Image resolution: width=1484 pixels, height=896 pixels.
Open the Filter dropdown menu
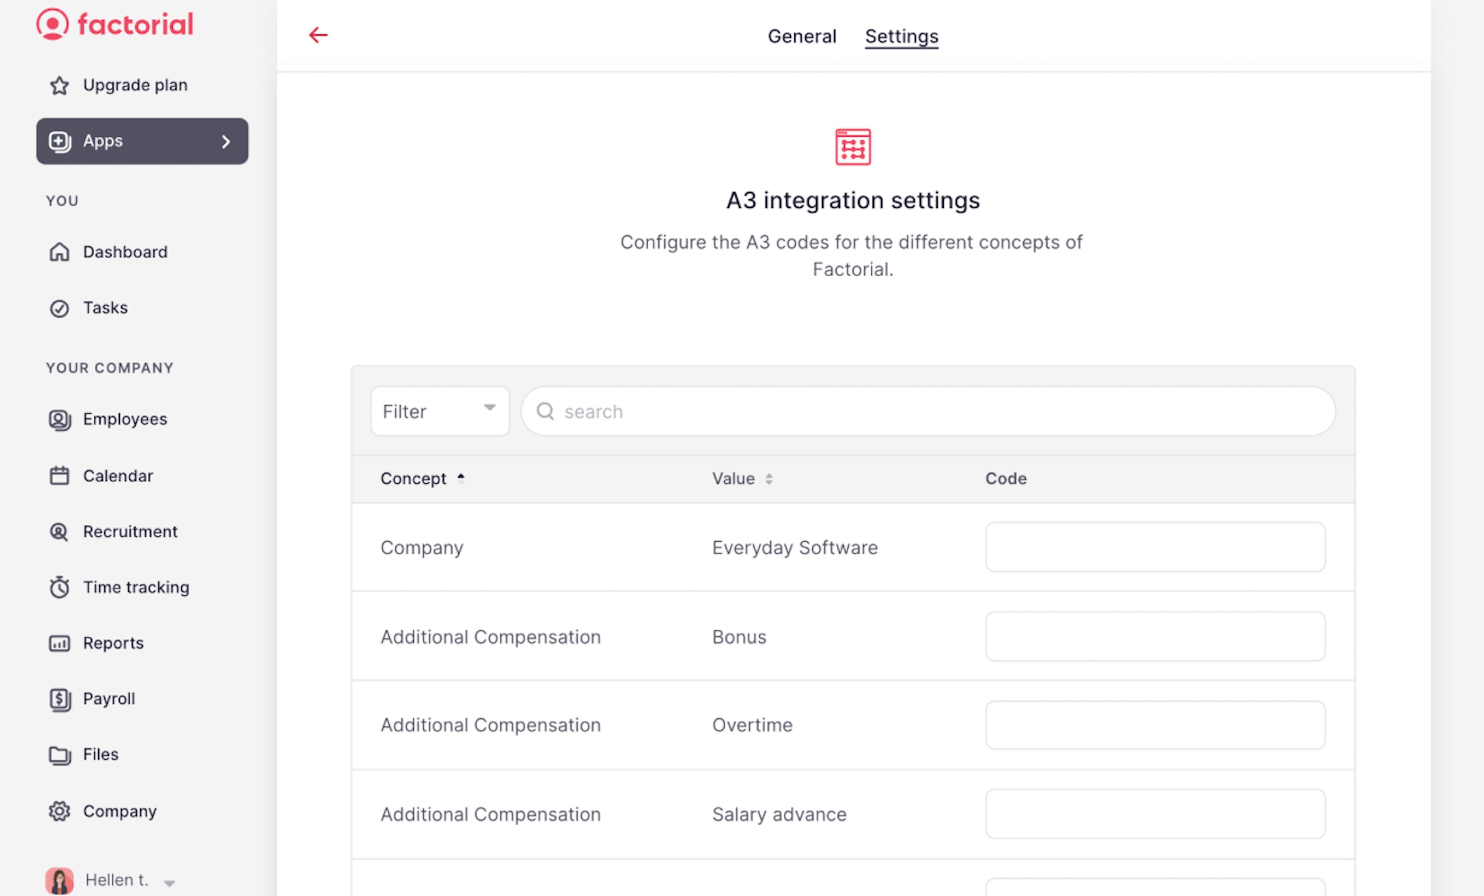438,411
